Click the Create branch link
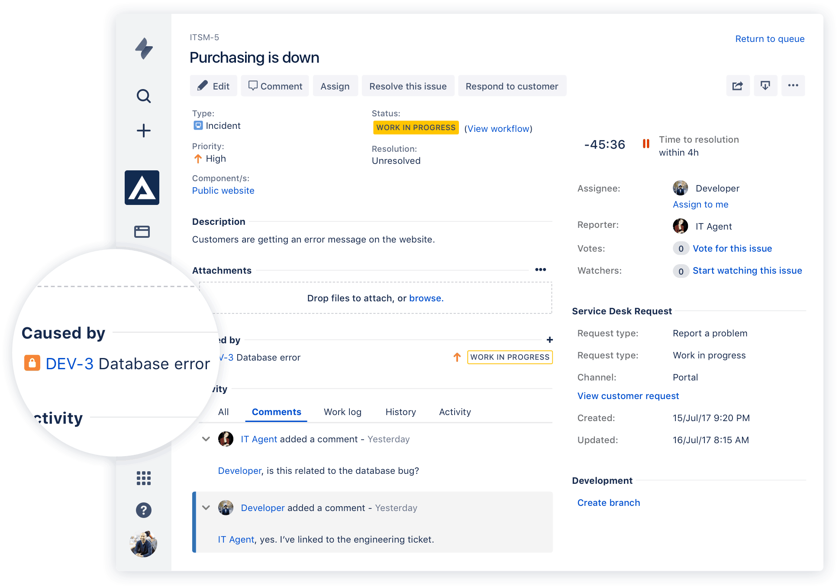 (609, 502)
